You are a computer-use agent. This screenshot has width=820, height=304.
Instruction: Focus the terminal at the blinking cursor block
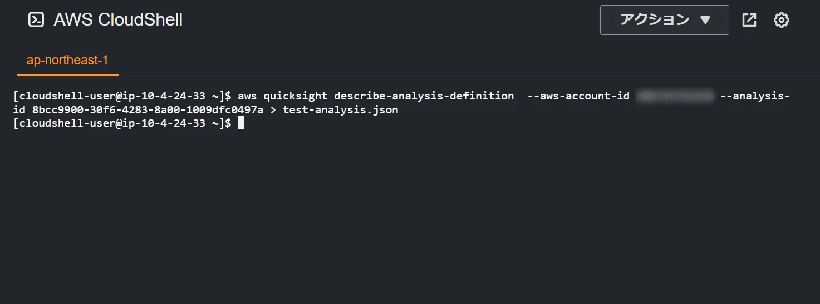point(241,123)
